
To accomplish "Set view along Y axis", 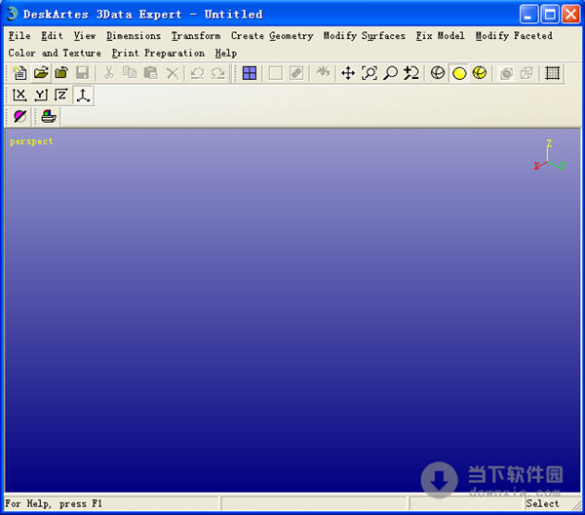I will [x=41, y=96].
